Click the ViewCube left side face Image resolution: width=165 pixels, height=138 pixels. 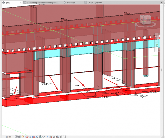142,19
